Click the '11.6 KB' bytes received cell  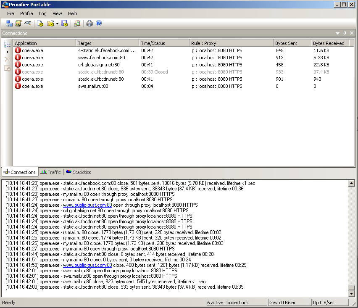[321, 50]
